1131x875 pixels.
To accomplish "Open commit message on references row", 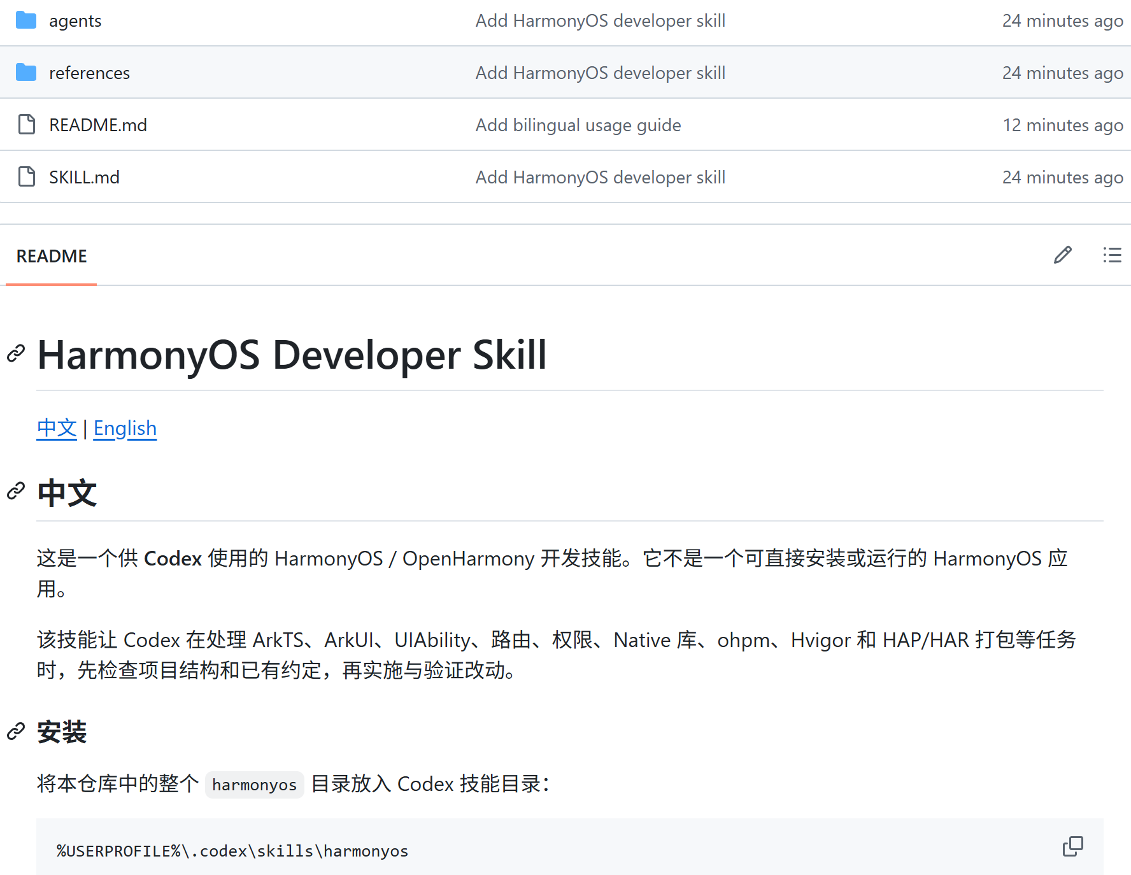I will [601, 73].
